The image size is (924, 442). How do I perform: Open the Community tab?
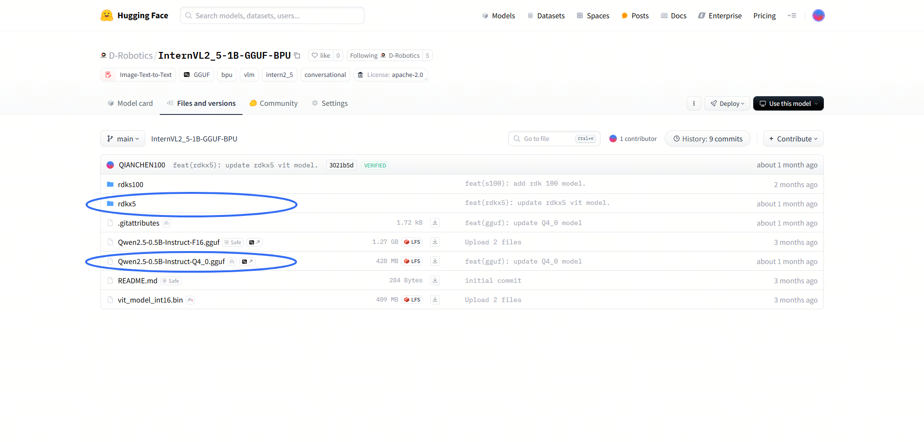pos(273,103)
